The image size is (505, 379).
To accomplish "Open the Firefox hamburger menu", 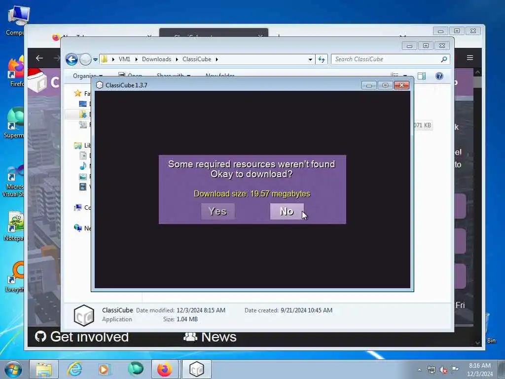I will click(470, 58).
